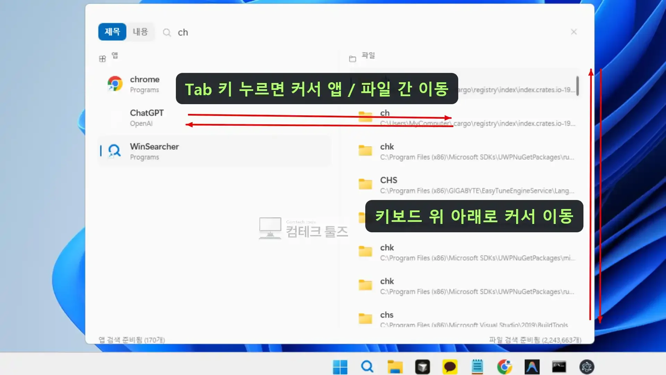This screenshot has width=666, height=375.
Task: Click the CHS path text for GIGABYTE
Action: 477,191
